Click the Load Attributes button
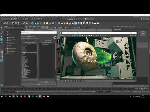The image size is (150, 112). coord(131,86)
